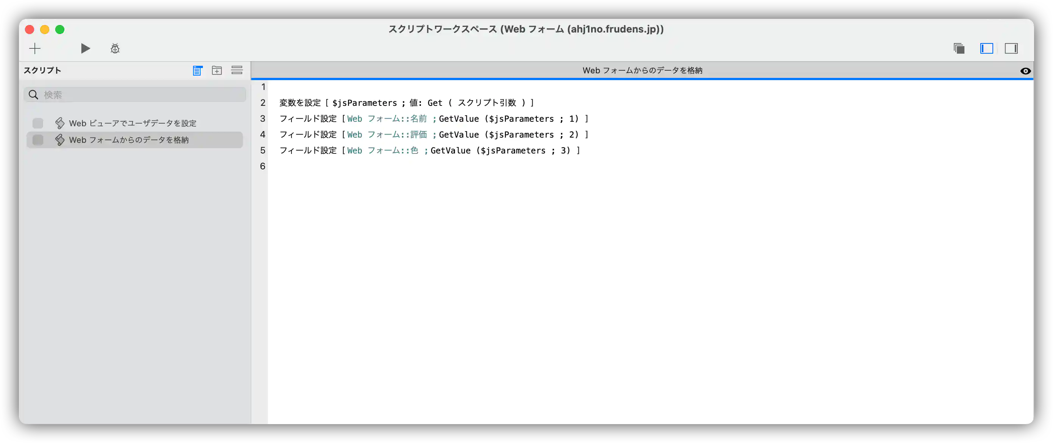
Task: Click the 検索 search field
Action: tap(143, 95)
